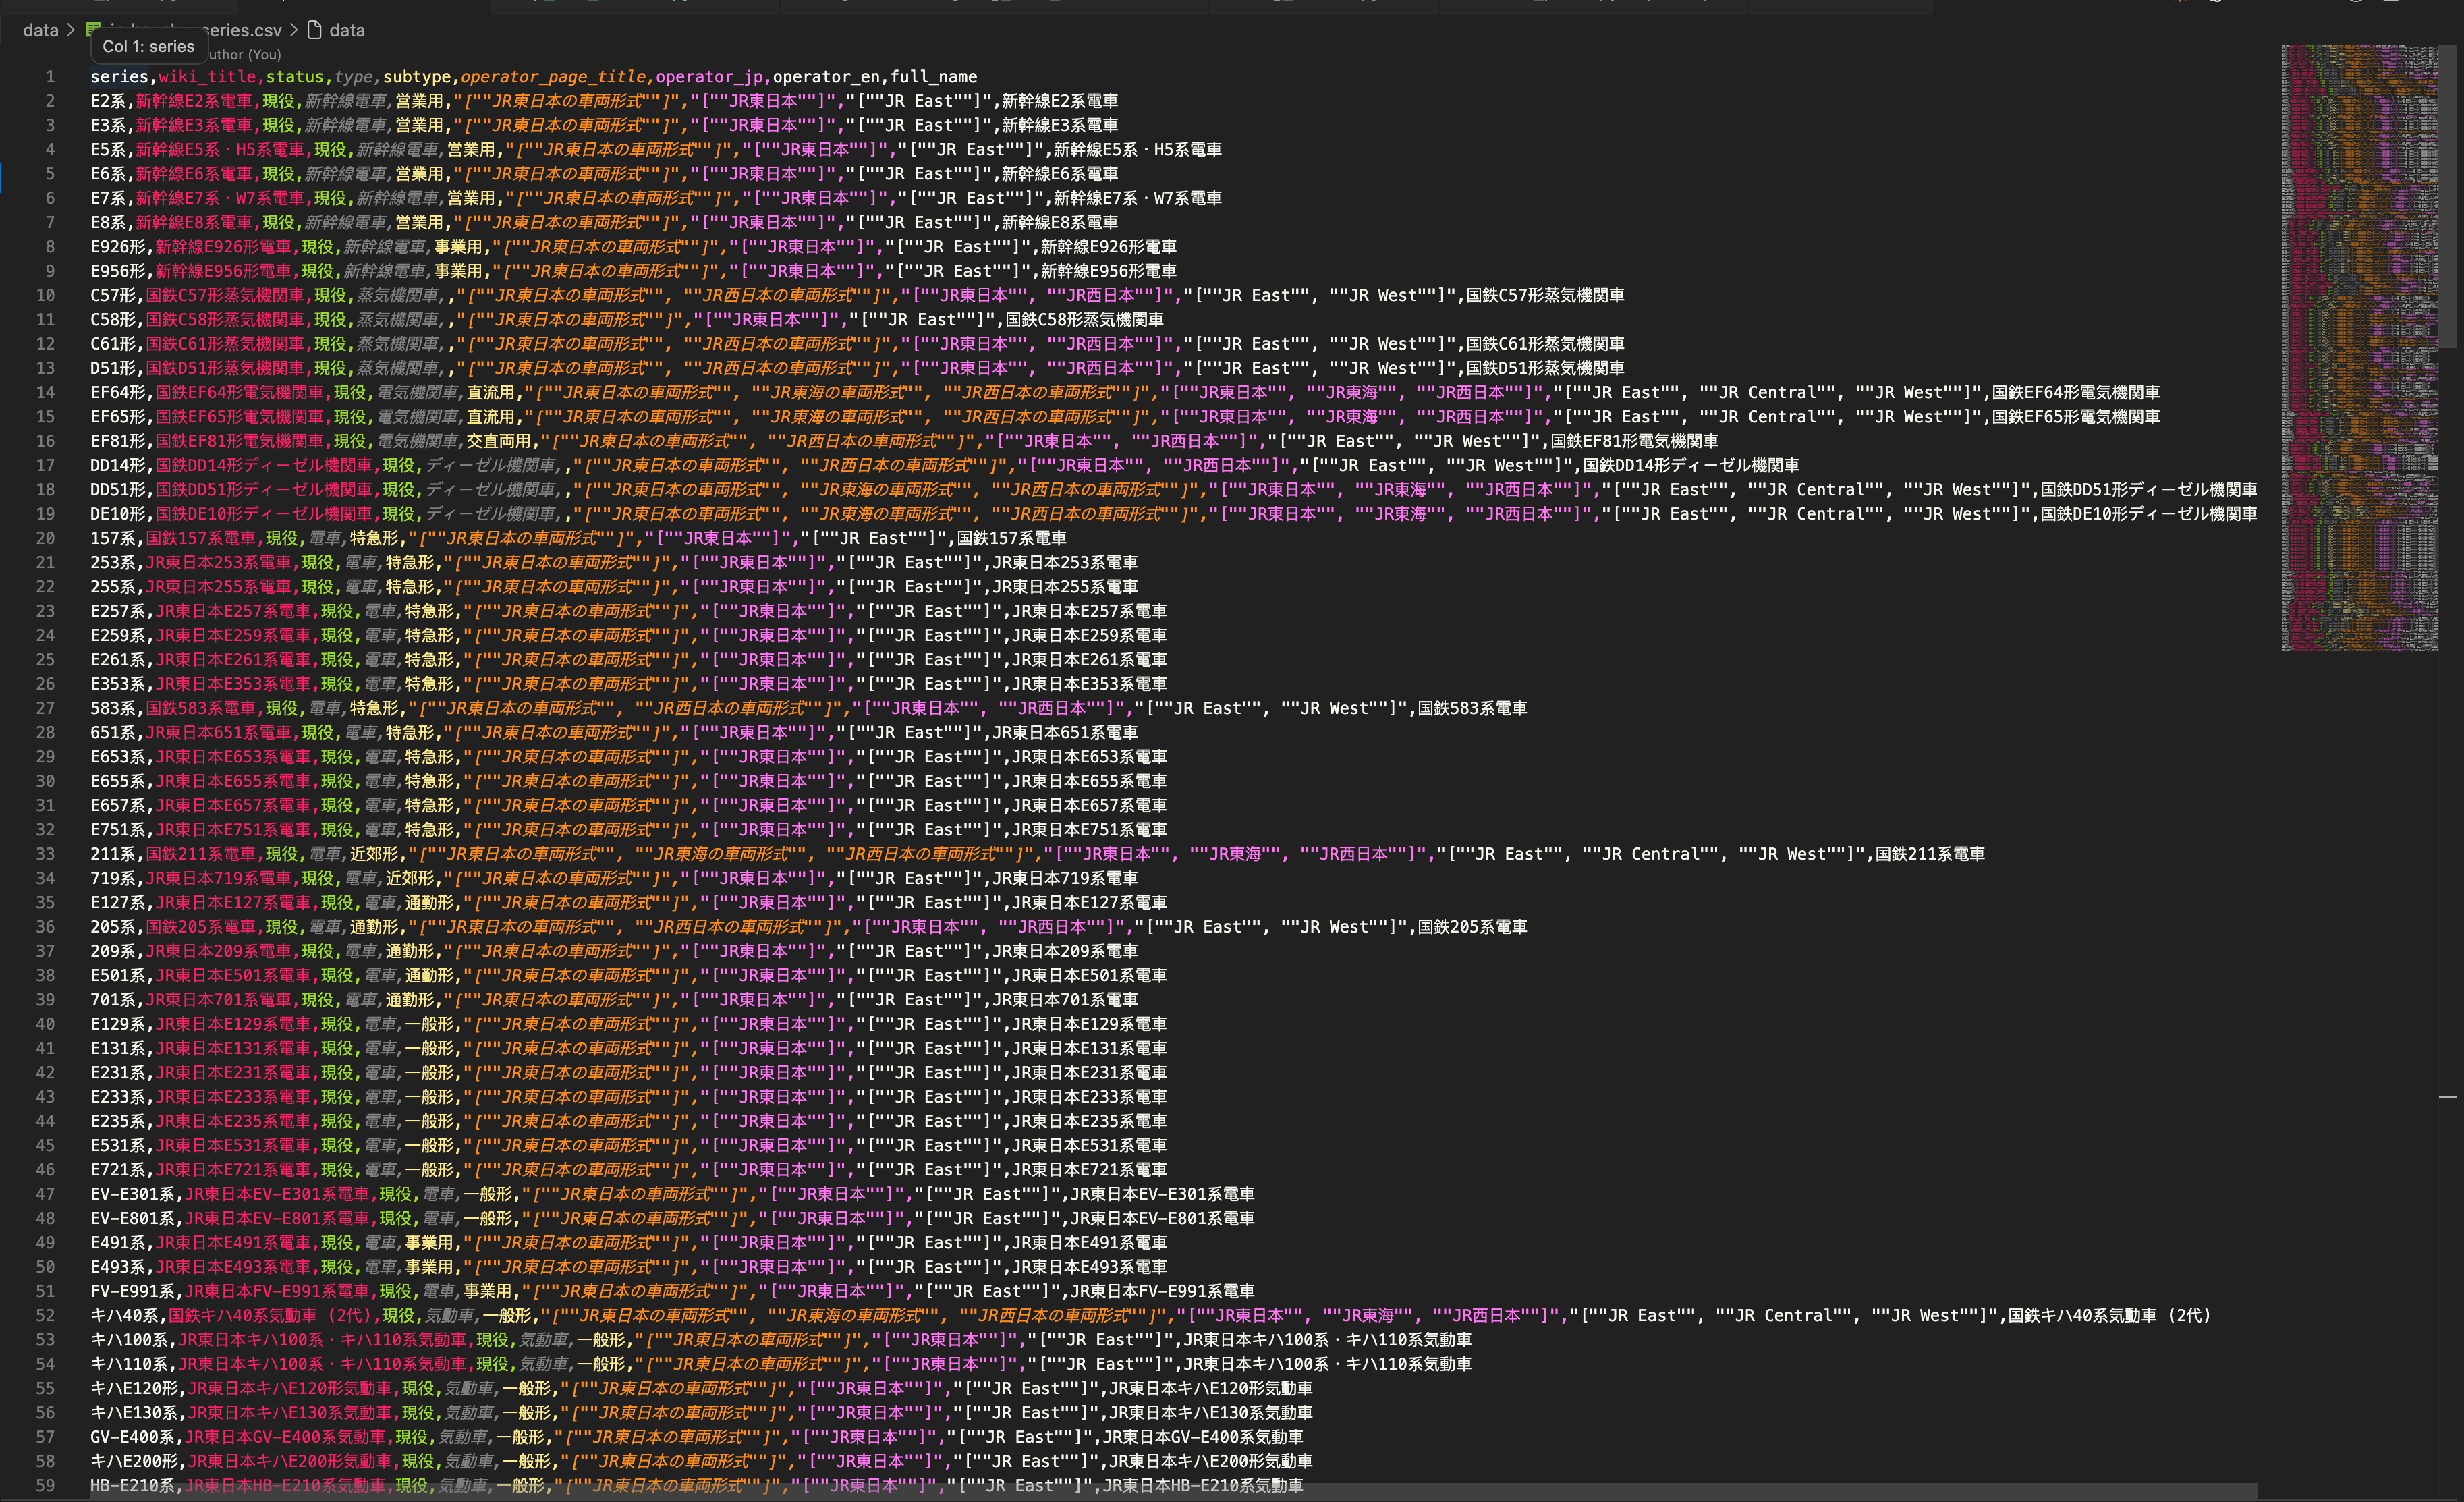Click the document icon before breadcrumb 'data' symbol
Screen dimensions: 2464x1502
click(x=314, y=30)
